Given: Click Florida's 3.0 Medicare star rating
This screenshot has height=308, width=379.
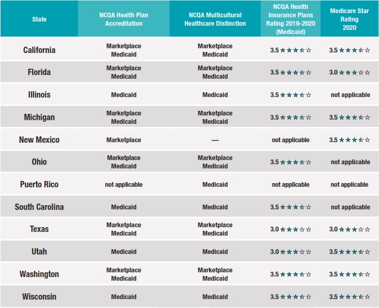Looking at the screenshot, I should pyautogui.click(x=355, y=72).
